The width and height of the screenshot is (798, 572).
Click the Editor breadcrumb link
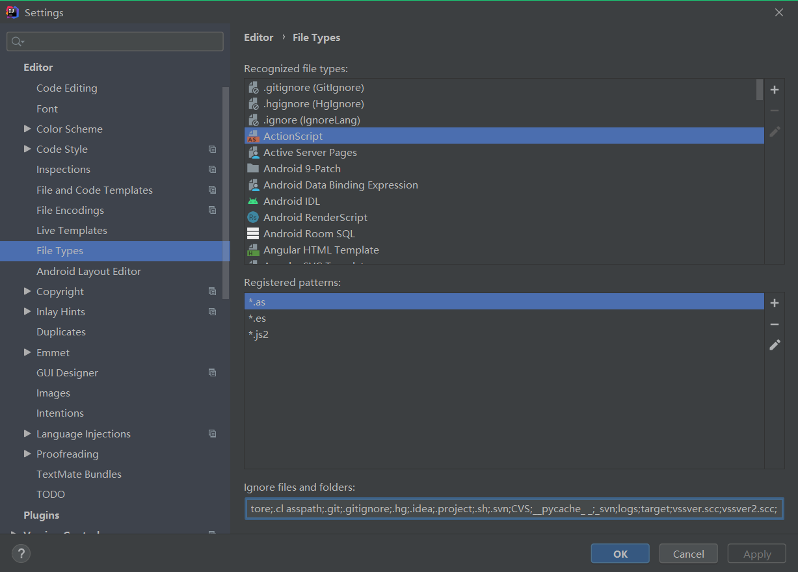(x=259, y=37)
